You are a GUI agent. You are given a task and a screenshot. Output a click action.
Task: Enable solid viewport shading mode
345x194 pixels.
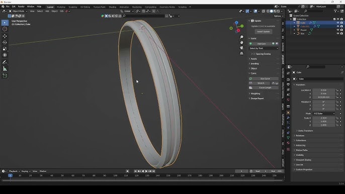pos(271,11)
